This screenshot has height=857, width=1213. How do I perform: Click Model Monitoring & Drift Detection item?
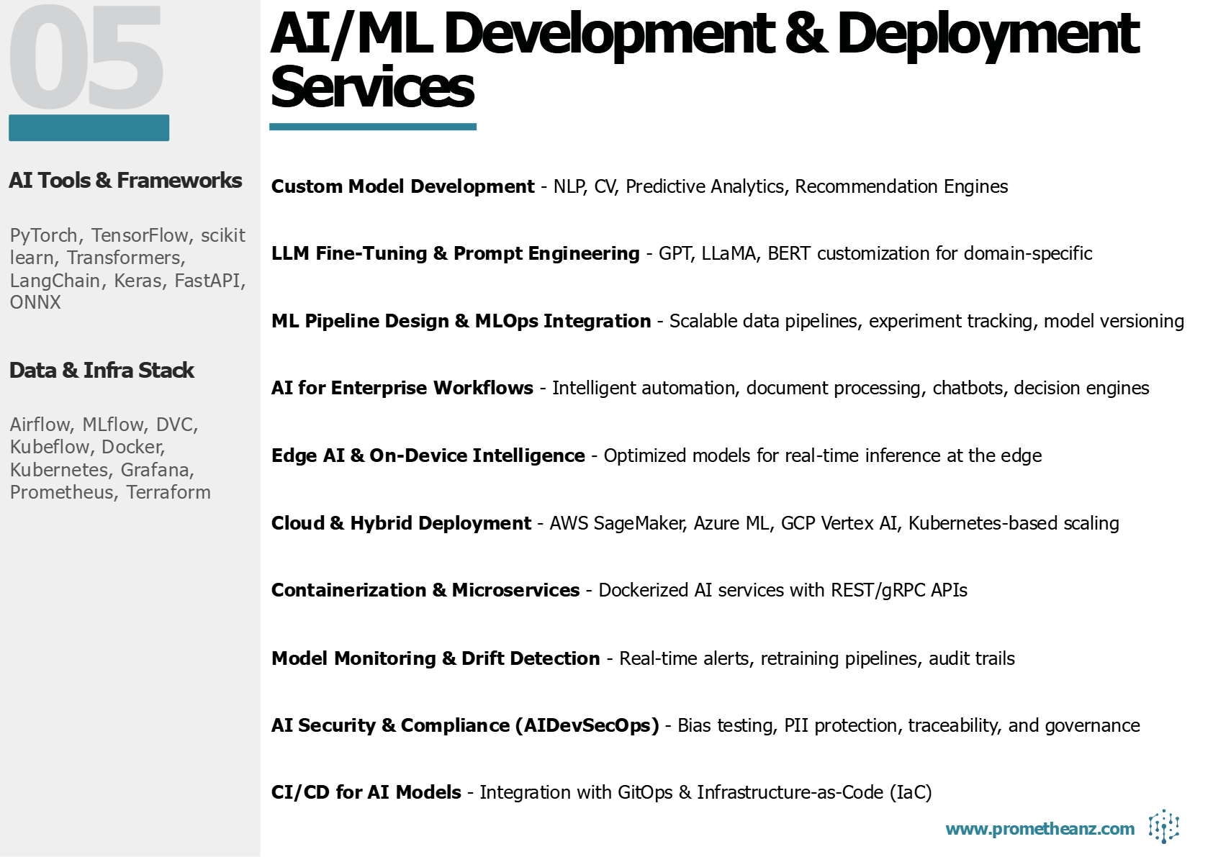tap(643, 658)
